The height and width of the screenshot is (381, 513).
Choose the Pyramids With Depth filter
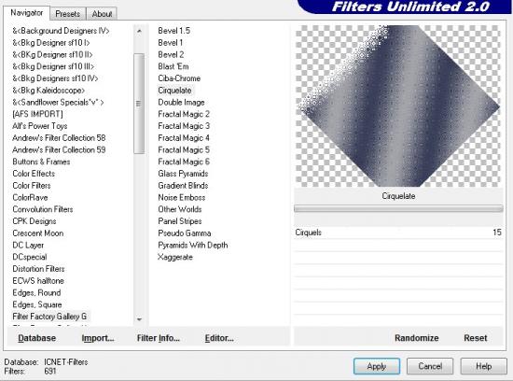coord(193,245)
